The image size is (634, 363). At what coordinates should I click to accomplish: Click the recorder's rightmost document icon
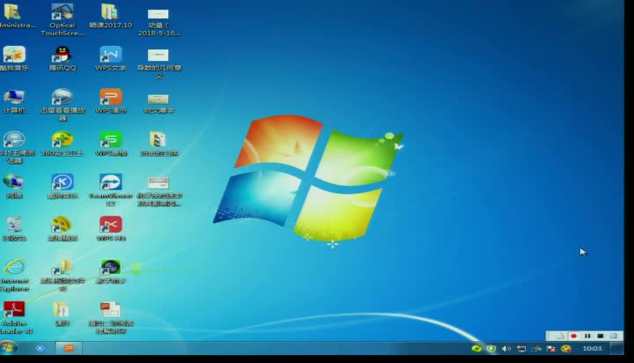614,336
